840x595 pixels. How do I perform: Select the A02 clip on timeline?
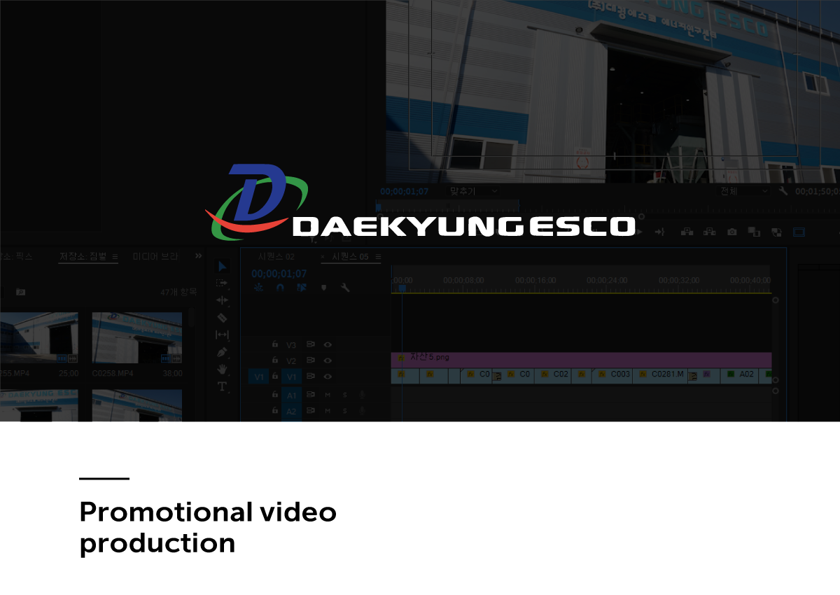[x=740, y=376]
